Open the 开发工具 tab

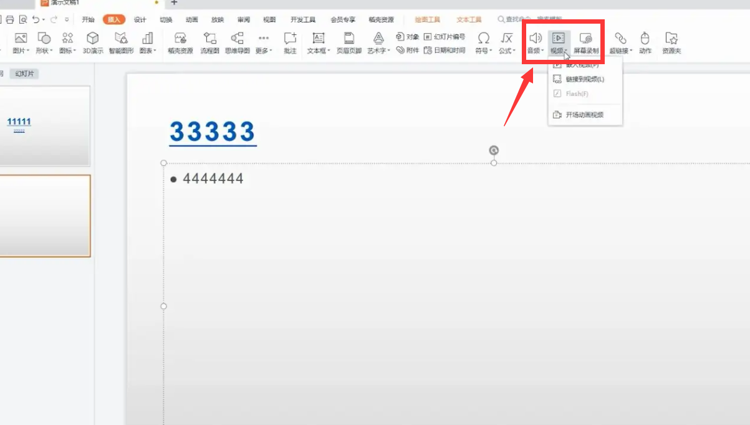(x=303, y=20)
